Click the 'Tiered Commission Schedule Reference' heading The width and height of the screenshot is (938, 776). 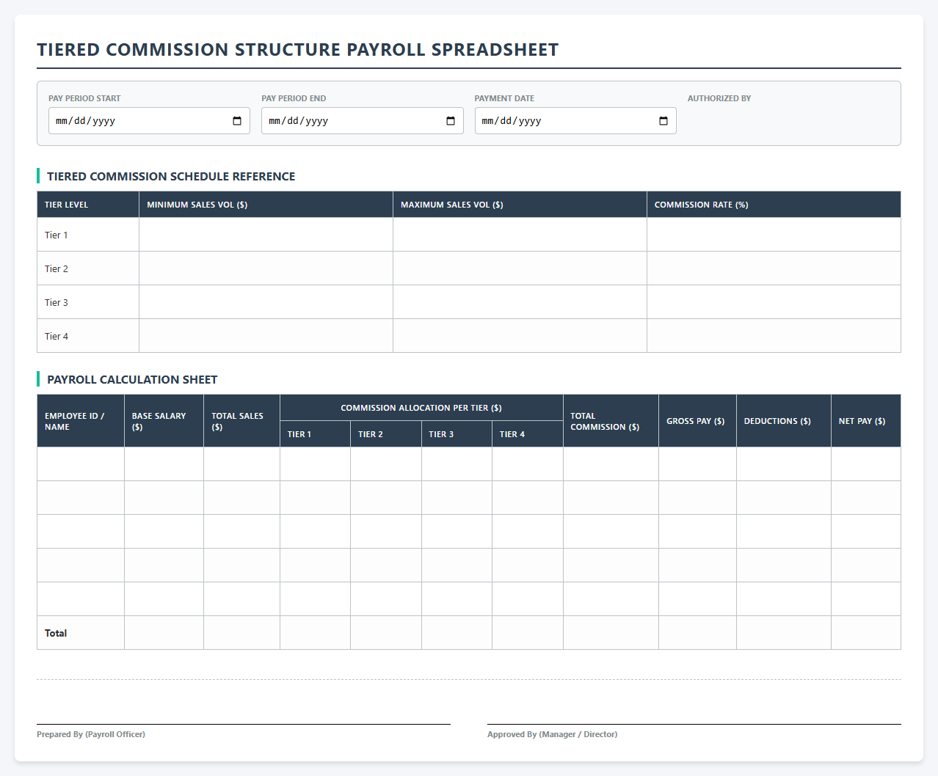(171, 176)
